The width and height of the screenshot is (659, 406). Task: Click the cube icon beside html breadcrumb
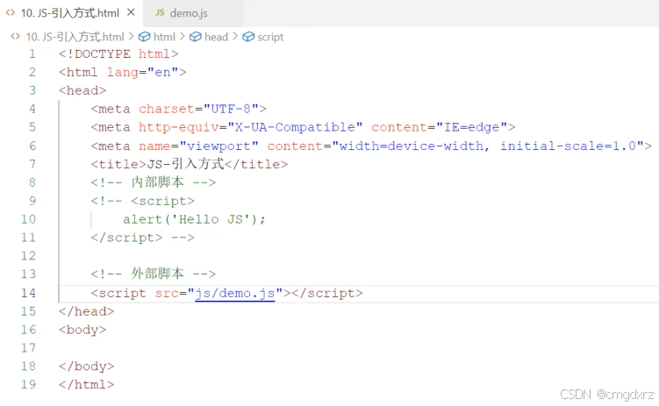(144, 37)
